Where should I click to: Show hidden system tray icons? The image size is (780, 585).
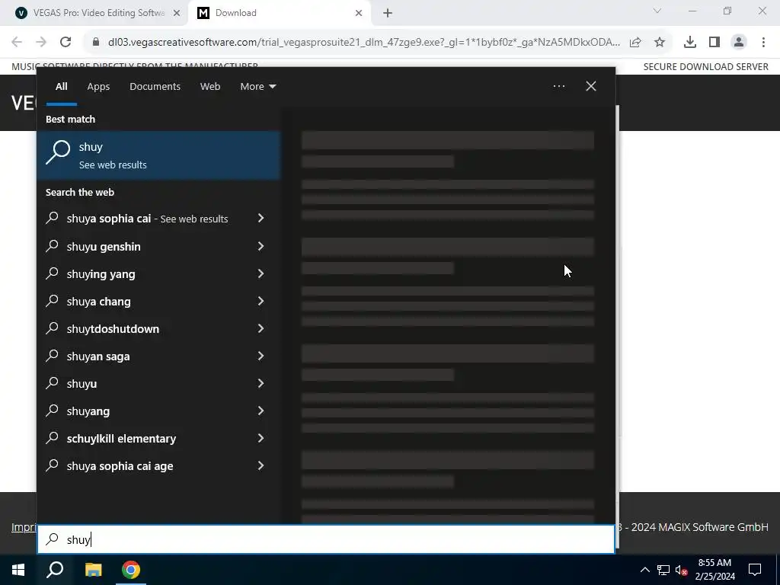[644, 570]
